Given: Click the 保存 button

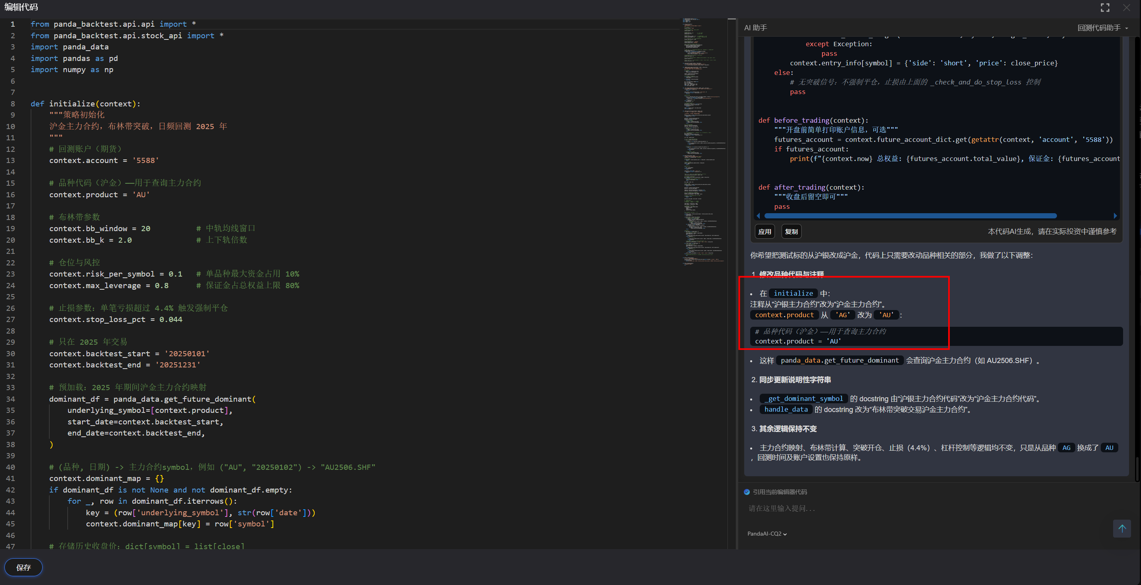Looking at the screenshot, I should tap(24, 568).
